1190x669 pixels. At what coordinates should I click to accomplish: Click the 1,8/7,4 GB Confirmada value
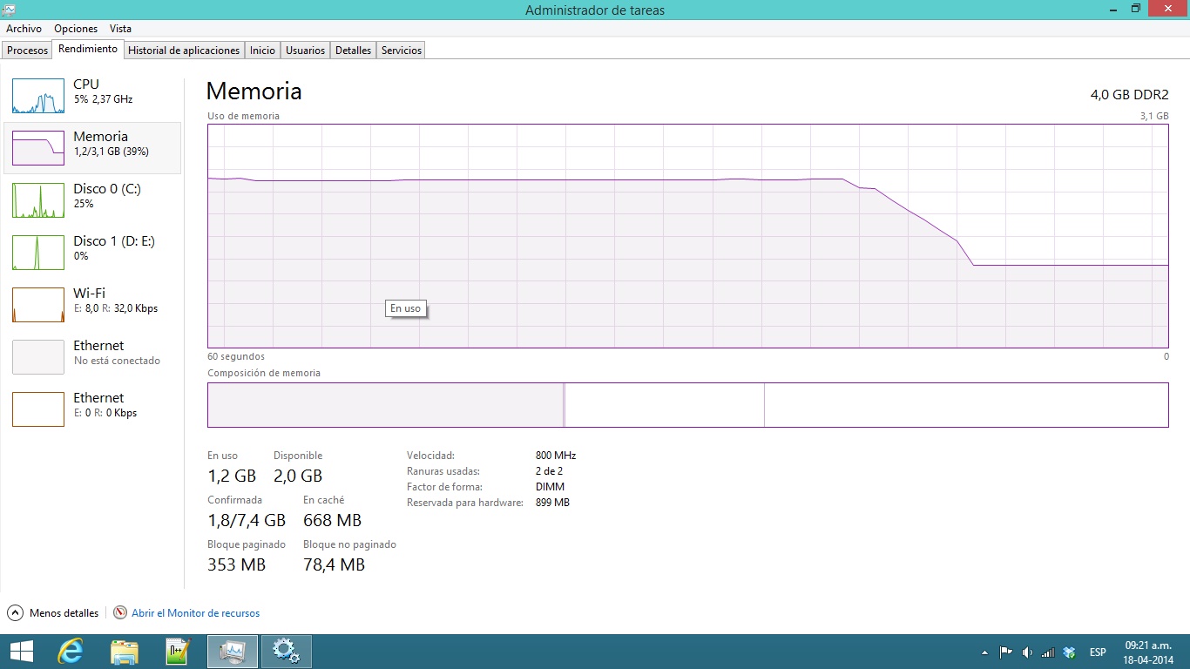(247, 520)
